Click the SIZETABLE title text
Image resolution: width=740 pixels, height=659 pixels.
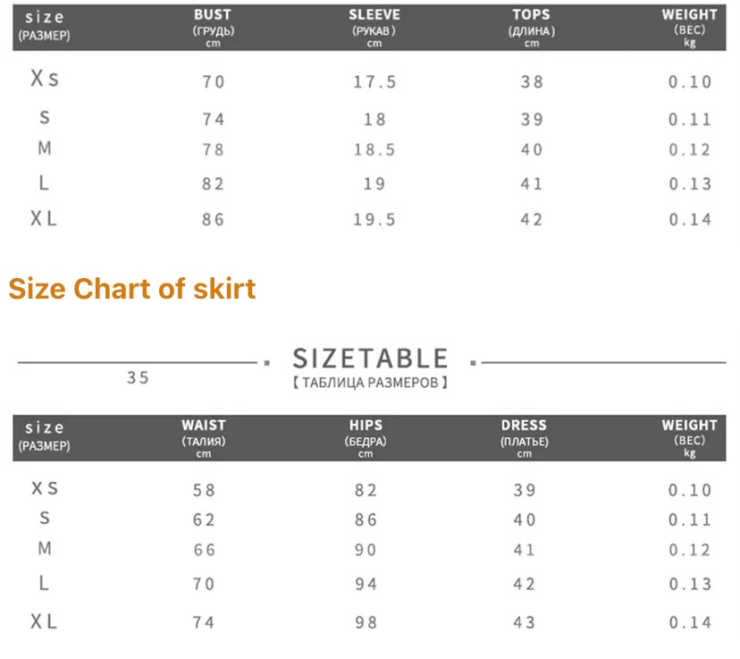point(370,359)
